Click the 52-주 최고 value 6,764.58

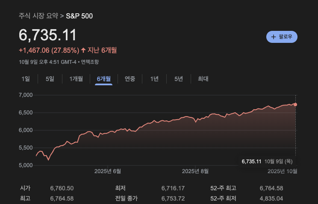(271, 188)
